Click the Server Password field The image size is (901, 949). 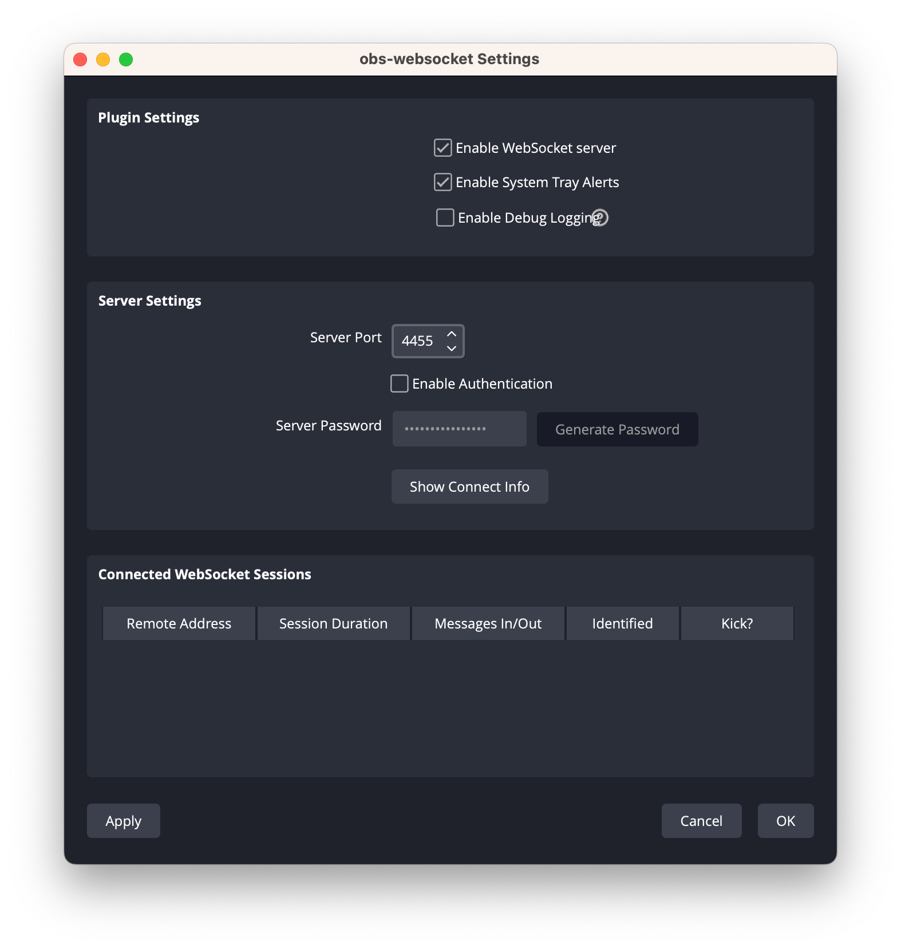tap(459, 429)
